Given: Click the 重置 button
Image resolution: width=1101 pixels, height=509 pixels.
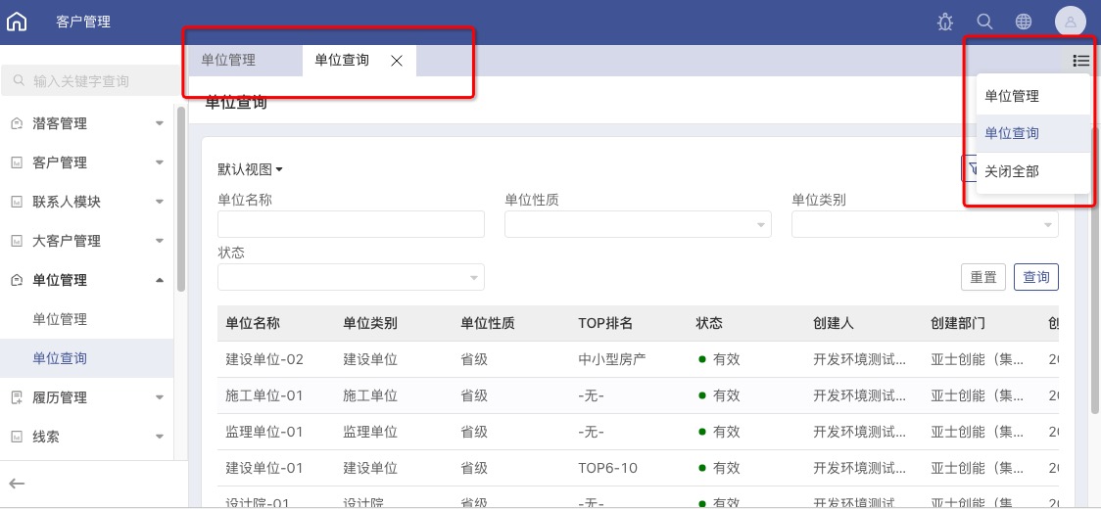Looking at the screenshot, I should coord(982,277).
